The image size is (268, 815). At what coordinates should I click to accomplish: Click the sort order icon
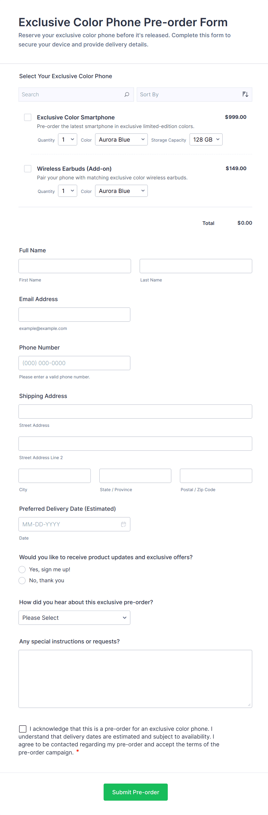245,94
